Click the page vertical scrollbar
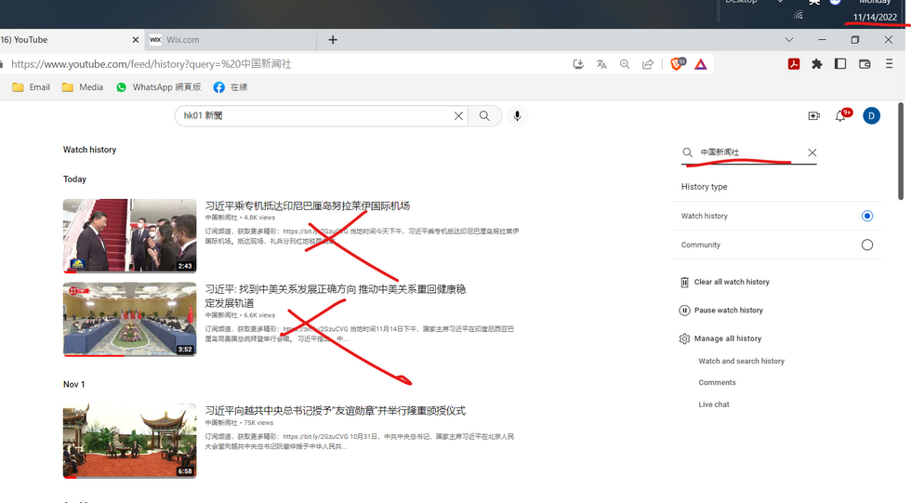Viewport: 911px width, 503px height. coord(901,152)
